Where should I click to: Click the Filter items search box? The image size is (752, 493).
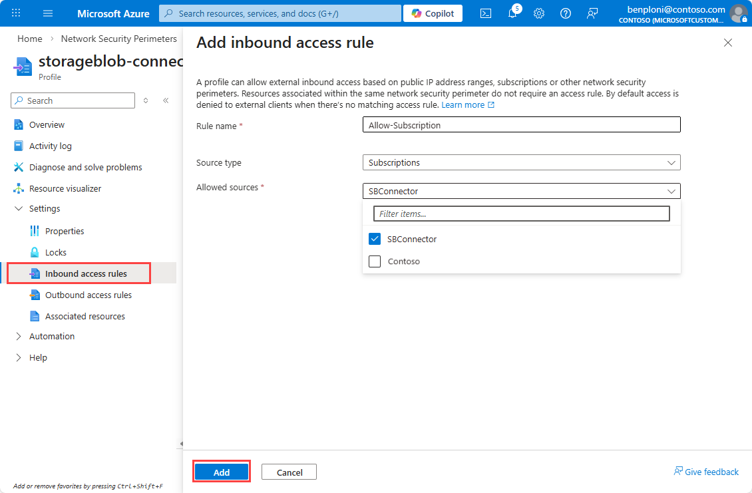click(x=521, y=214)
